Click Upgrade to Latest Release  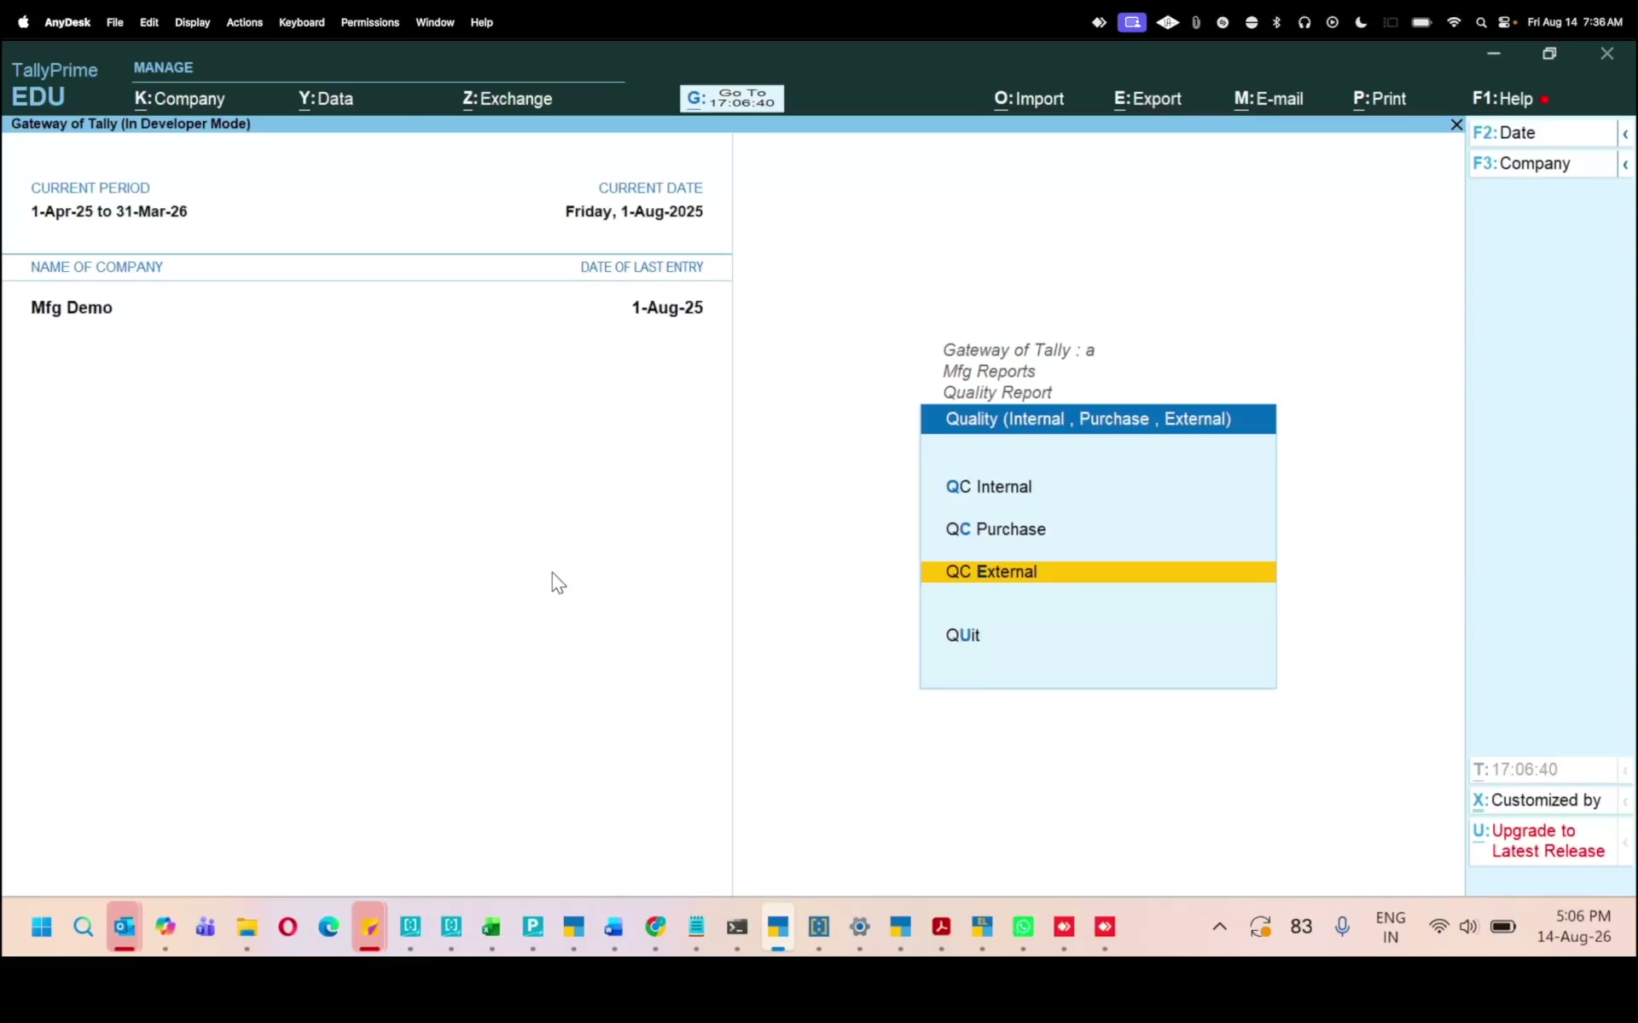[1542, 841]
